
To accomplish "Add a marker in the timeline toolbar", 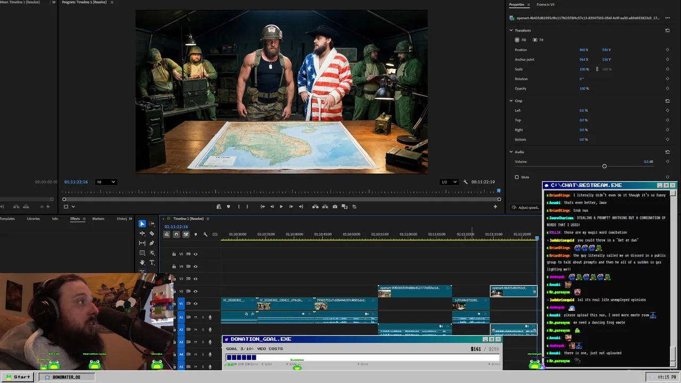I will 195,234.
